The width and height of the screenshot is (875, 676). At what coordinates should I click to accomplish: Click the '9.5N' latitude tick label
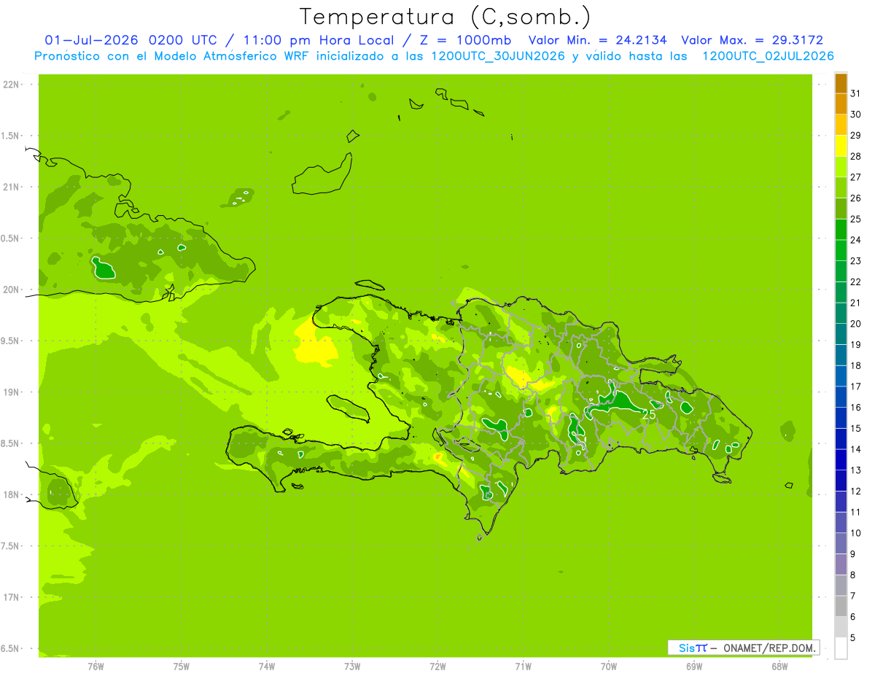click(x=11, y=341)
